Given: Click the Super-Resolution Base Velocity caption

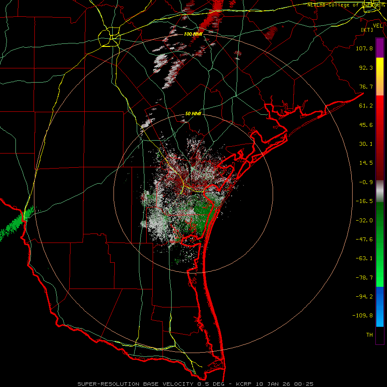Looking at the screenshot, I should (x=195, y=384).
